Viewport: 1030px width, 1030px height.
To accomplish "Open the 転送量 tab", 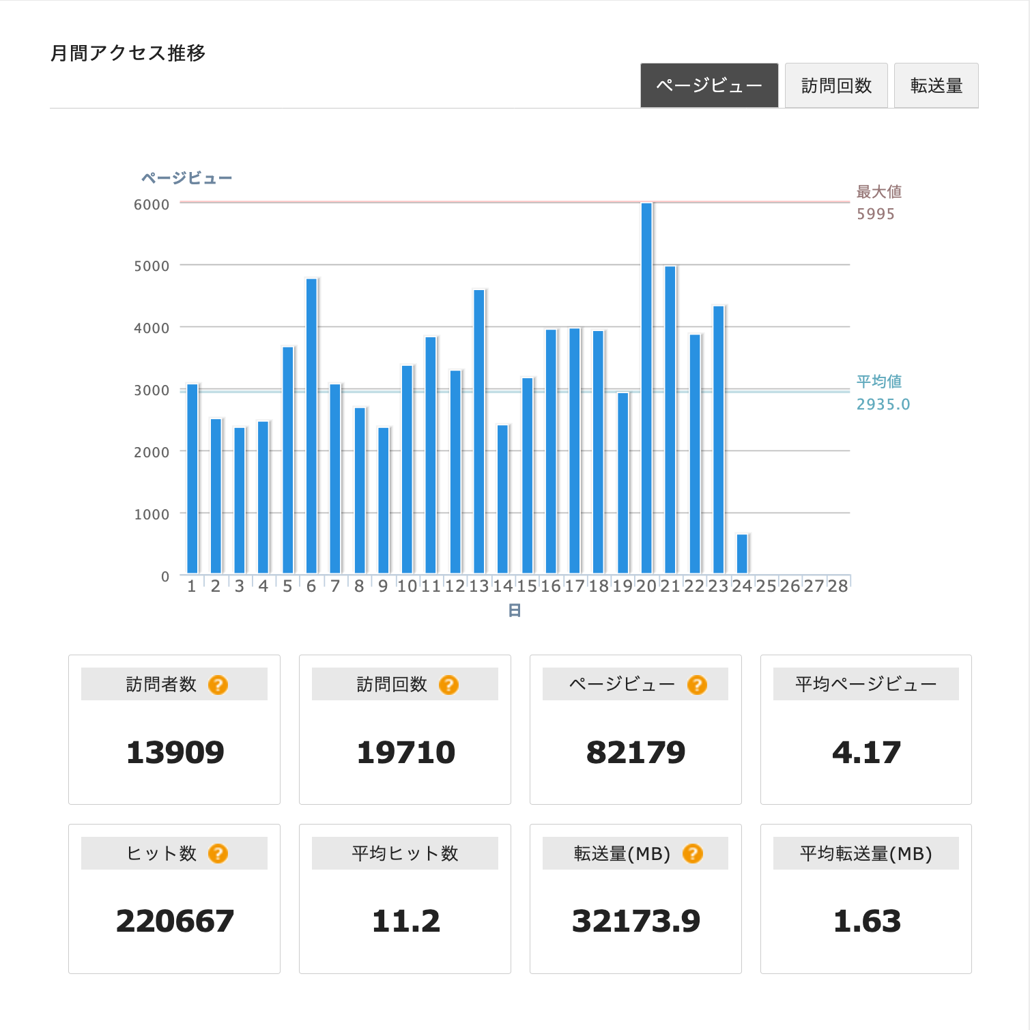I will coord(936,85).
